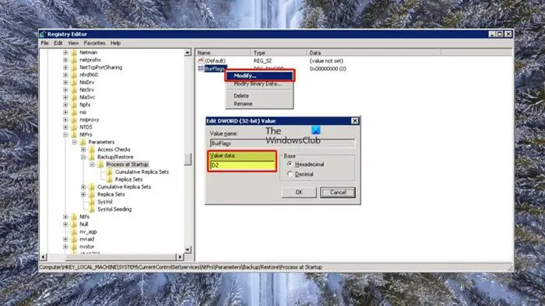Click the Null folder icon
545x306 pixels.
[x=74, y=224]
